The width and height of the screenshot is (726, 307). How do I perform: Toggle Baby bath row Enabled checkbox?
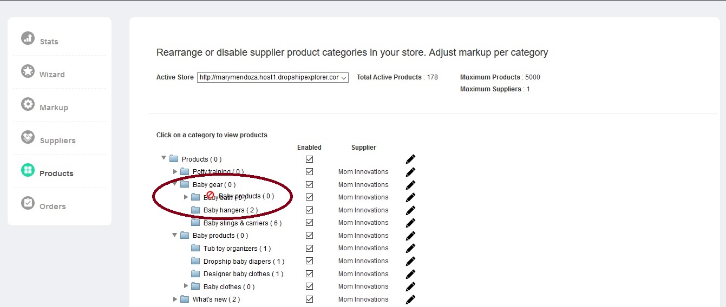tap(309, 197)
